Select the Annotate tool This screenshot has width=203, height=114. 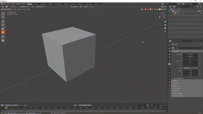tap(3, 37)
